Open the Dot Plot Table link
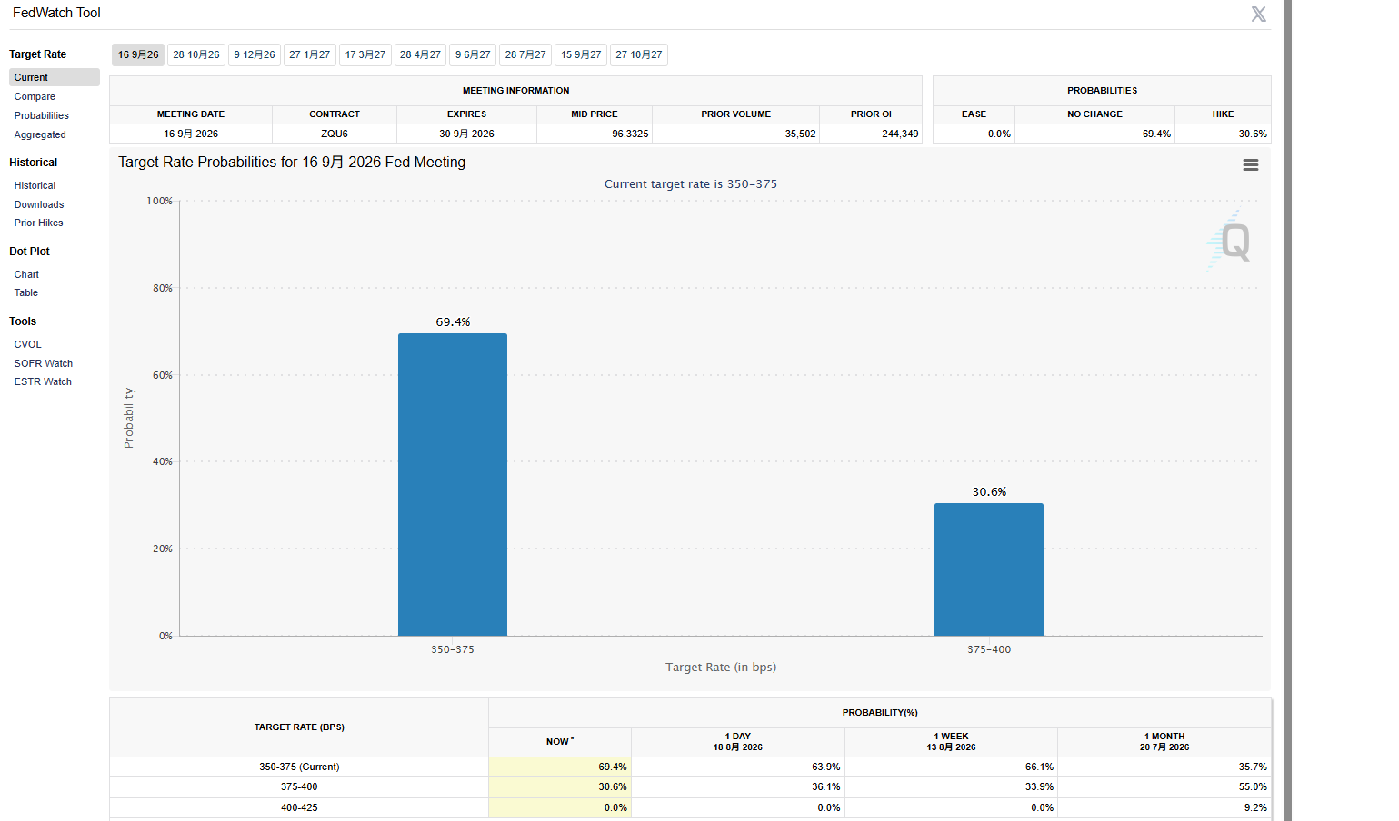The width and height of the screenshot is (1399, 821). [26, 292]
